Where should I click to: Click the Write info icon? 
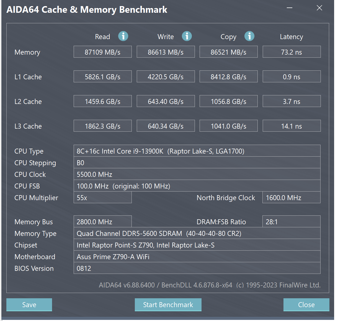click(187, 36)
